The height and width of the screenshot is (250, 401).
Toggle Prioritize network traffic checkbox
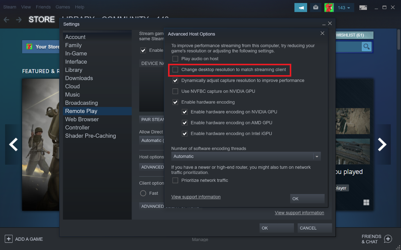click(175, 180)
